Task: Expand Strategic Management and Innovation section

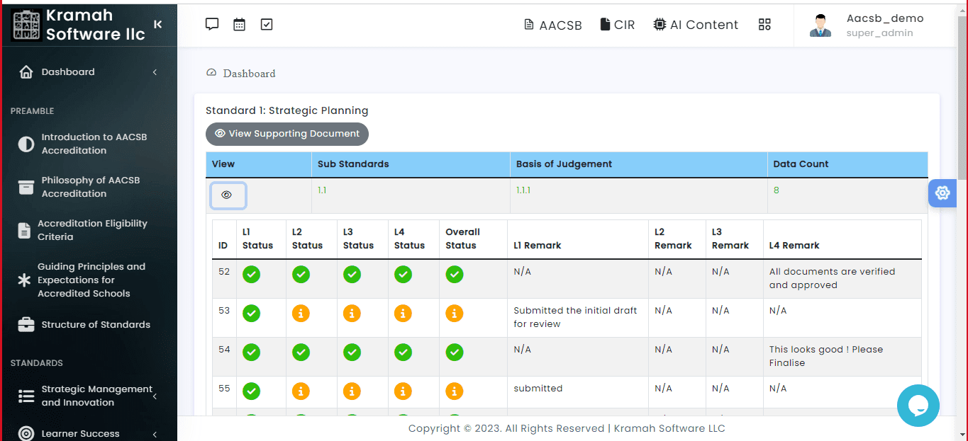Action: [x=88, y=396]
